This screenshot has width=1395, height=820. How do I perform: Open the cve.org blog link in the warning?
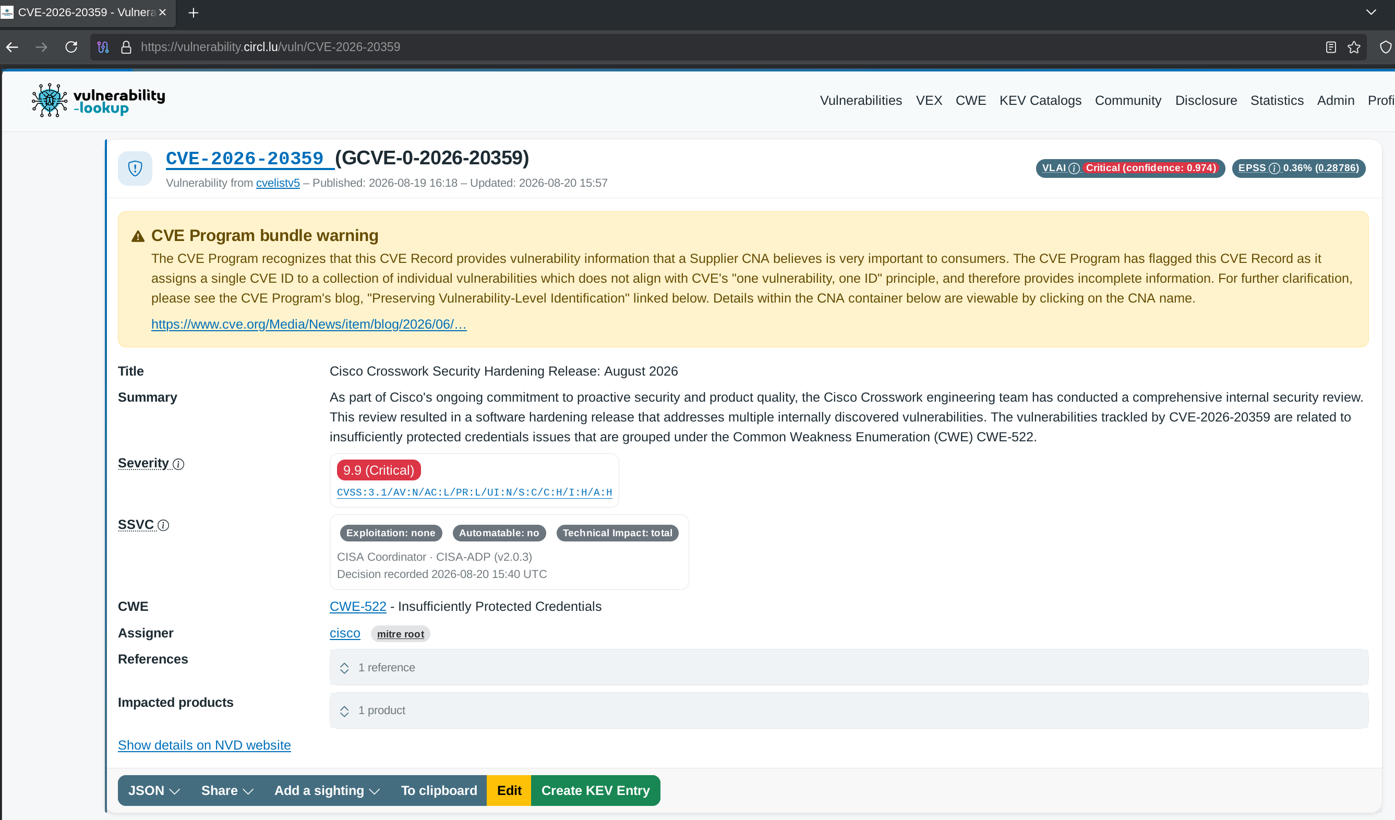pyautogui.click(x=309, y=324)
